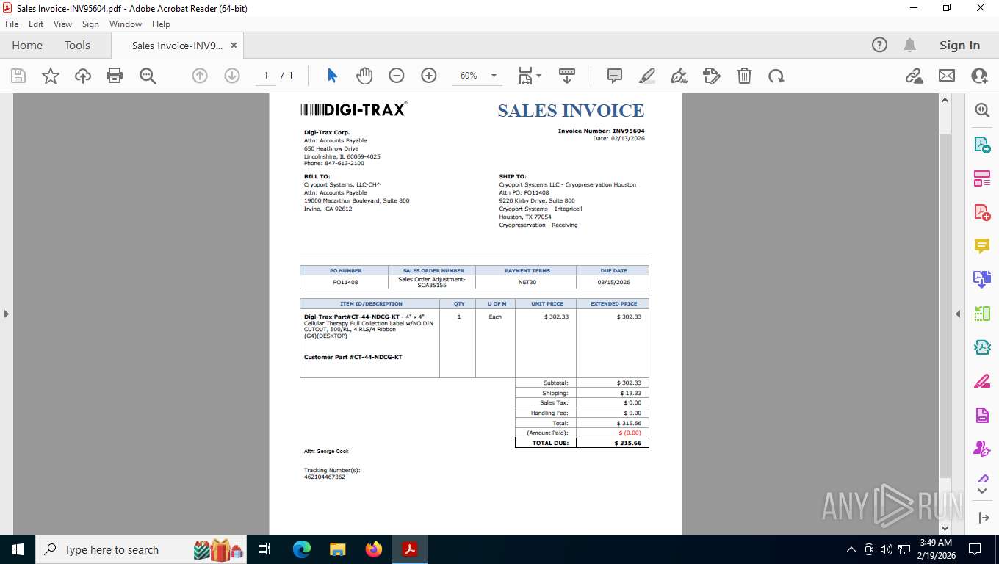Select the Sales Invoice document tab
Image resolution: width=999 pixels, height=564 pixels.
tap(177, 46)
